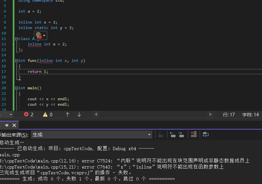
Task: Toggle word wrap in output window
Action: pos(205,134)
